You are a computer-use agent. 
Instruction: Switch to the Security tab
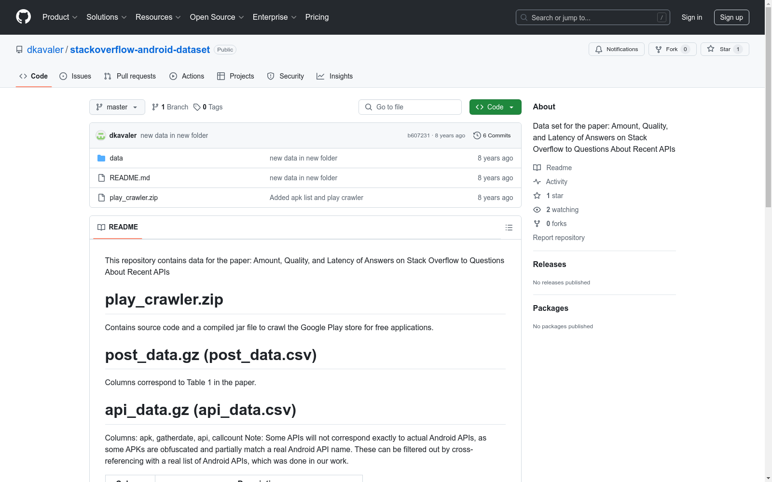(286, 76)
